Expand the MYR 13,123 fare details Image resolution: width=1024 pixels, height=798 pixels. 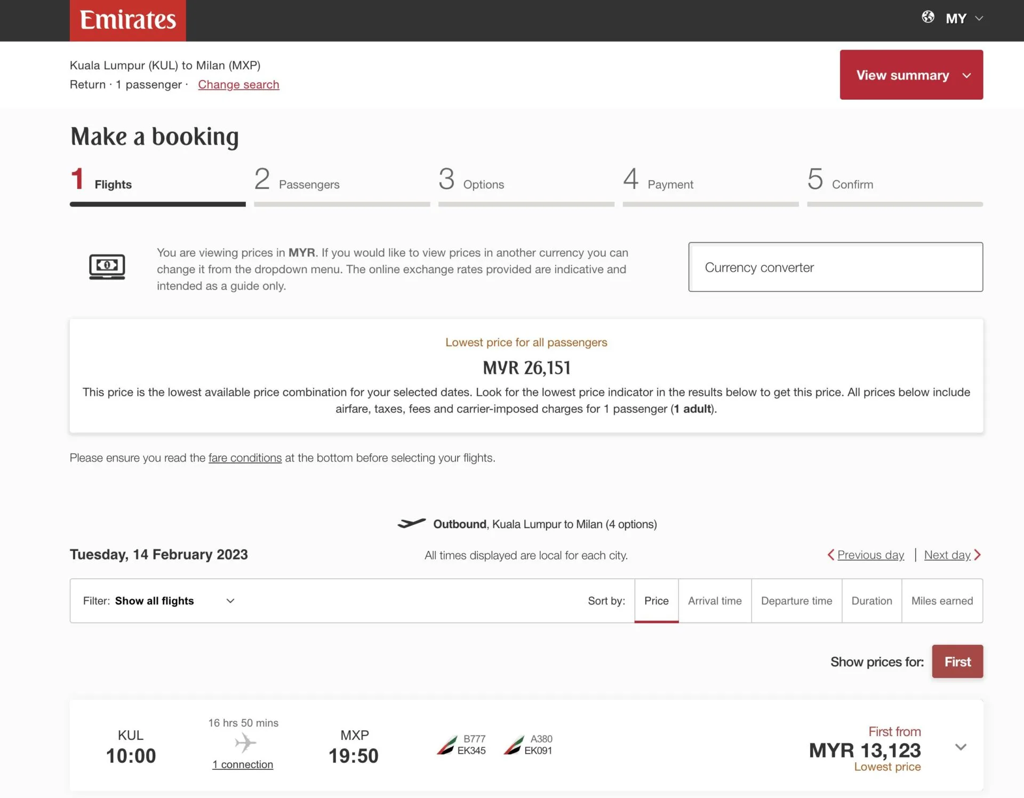coord(960,747)
